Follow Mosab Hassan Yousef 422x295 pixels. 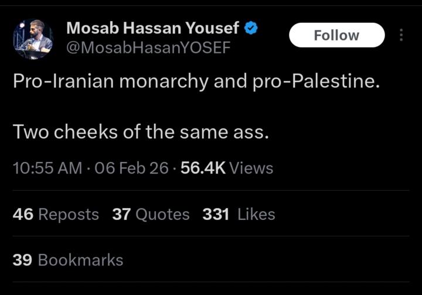pyautogui.click(x=336, y=35)
